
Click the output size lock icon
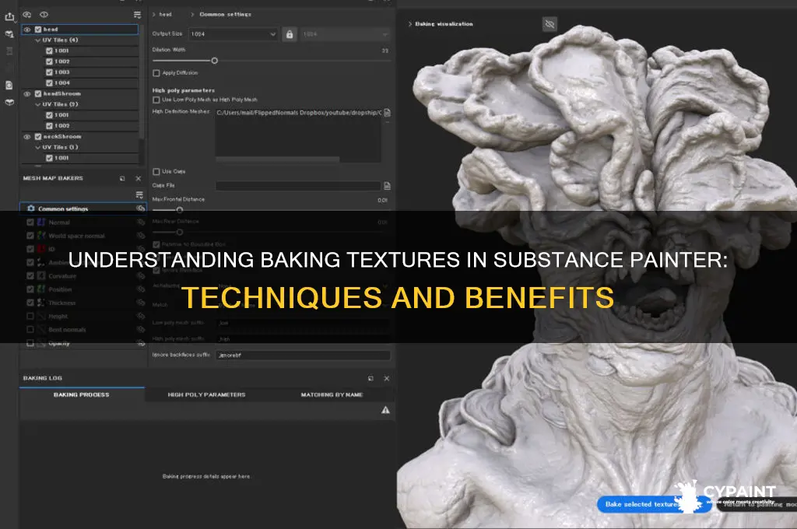click(290, 34)
